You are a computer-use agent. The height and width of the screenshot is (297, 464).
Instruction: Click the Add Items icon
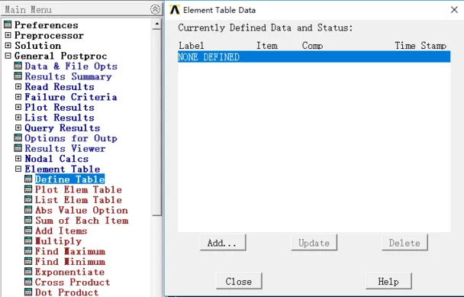pyautogui.click(x=28, y=231)
